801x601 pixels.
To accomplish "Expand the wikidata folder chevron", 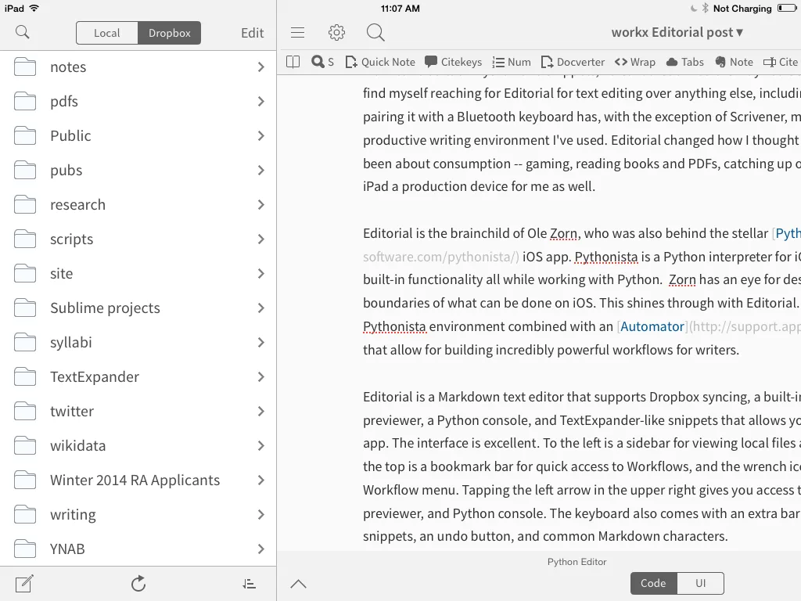I will [261, 445].
